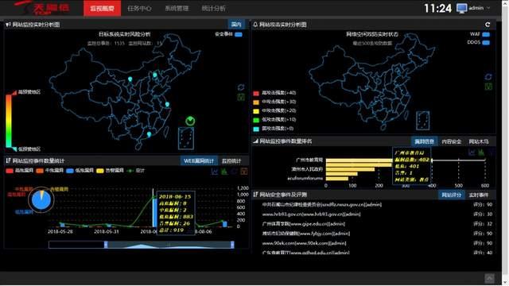Open the 系统管理 navigation tab
The image size is (509, 286).
pos(177,9)
